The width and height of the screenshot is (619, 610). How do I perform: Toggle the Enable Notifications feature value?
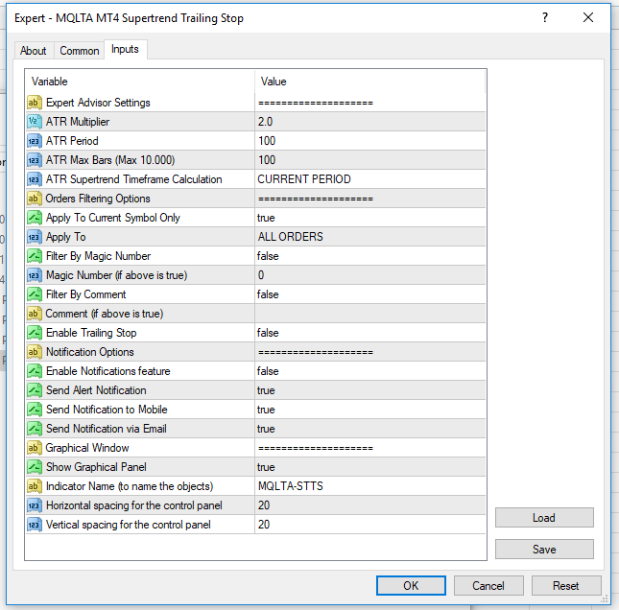[x=370, y=371]
